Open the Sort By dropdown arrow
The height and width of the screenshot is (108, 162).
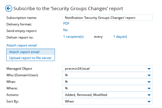tap(149, 102)
